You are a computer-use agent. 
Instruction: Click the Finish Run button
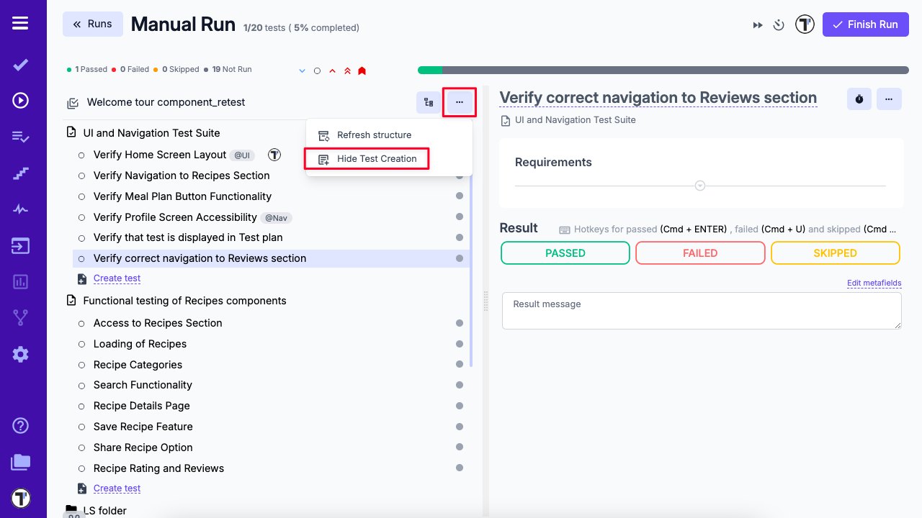865,24
